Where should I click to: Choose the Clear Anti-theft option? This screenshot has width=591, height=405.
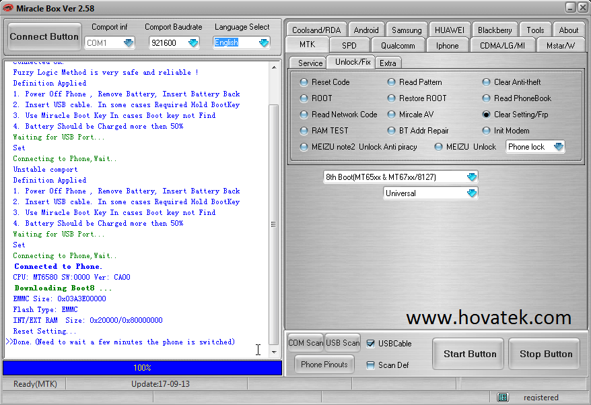[512, 82]
